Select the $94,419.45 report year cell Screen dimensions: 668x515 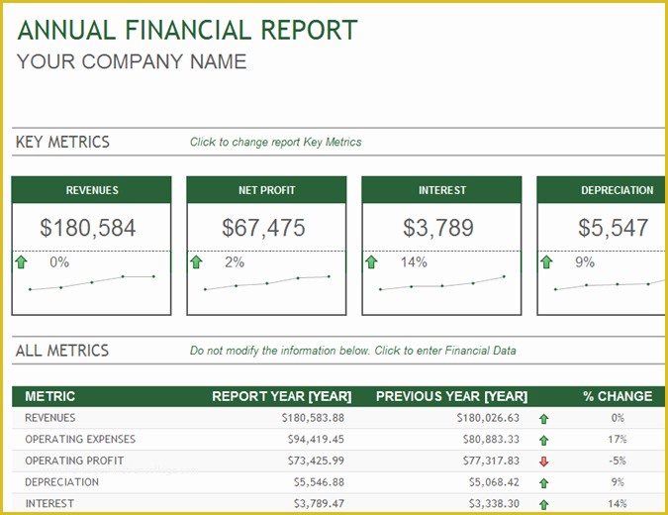(x=316, y=439)
